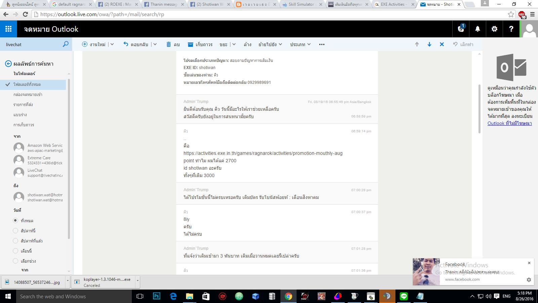The image size is (538, 303).
Task: Select ทั้งหมด date radio button
Action: (15, 221)
